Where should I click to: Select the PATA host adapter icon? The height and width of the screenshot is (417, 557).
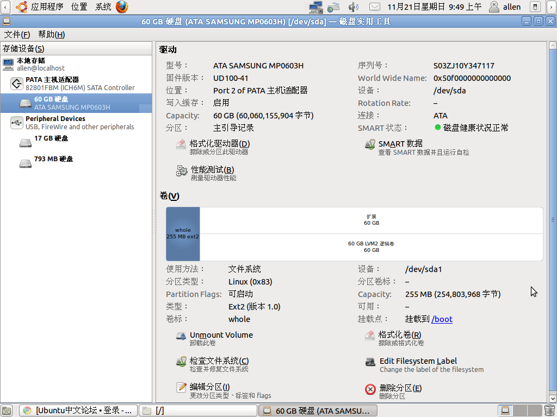(17, 84)
